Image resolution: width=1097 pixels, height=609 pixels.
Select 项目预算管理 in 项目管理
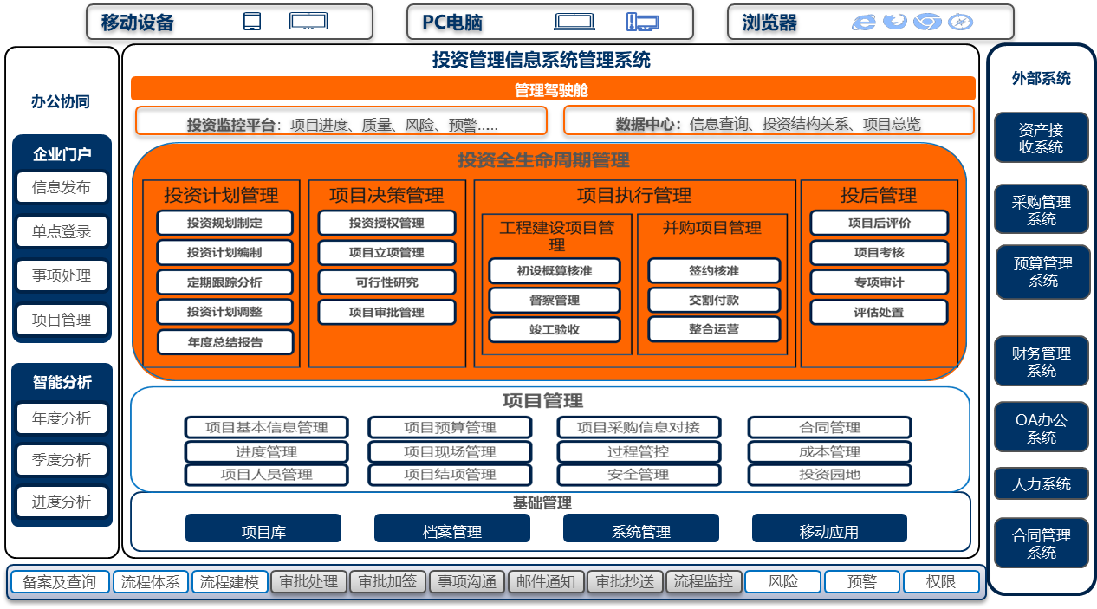click(x=450, y=427)
